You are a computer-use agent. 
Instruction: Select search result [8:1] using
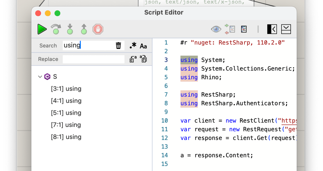(66, 137)
